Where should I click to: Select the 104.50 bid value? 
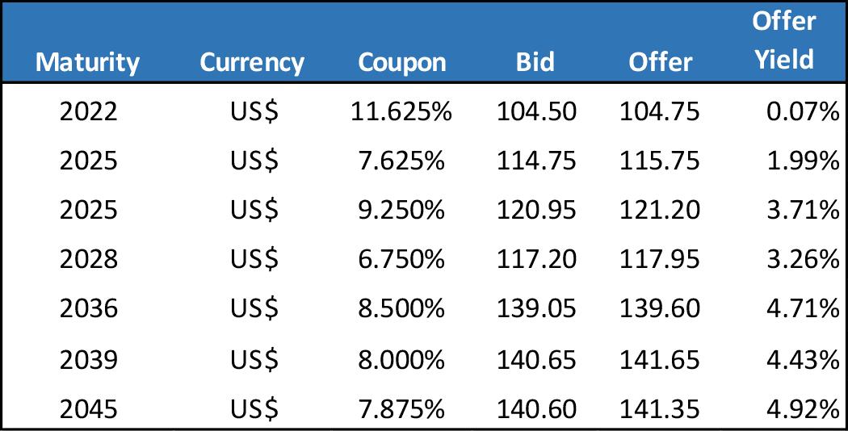coord(537,111)
